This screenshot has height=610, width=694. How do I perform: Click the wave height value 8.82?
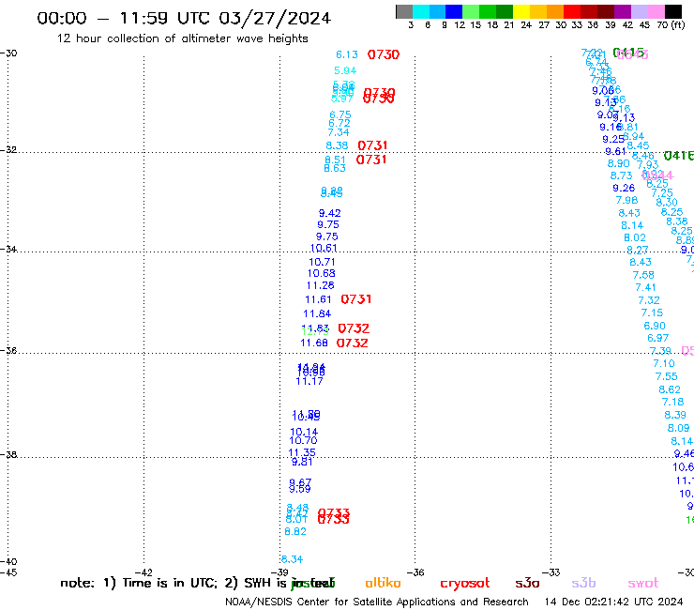pyautogui.click(x=295, y=531)
